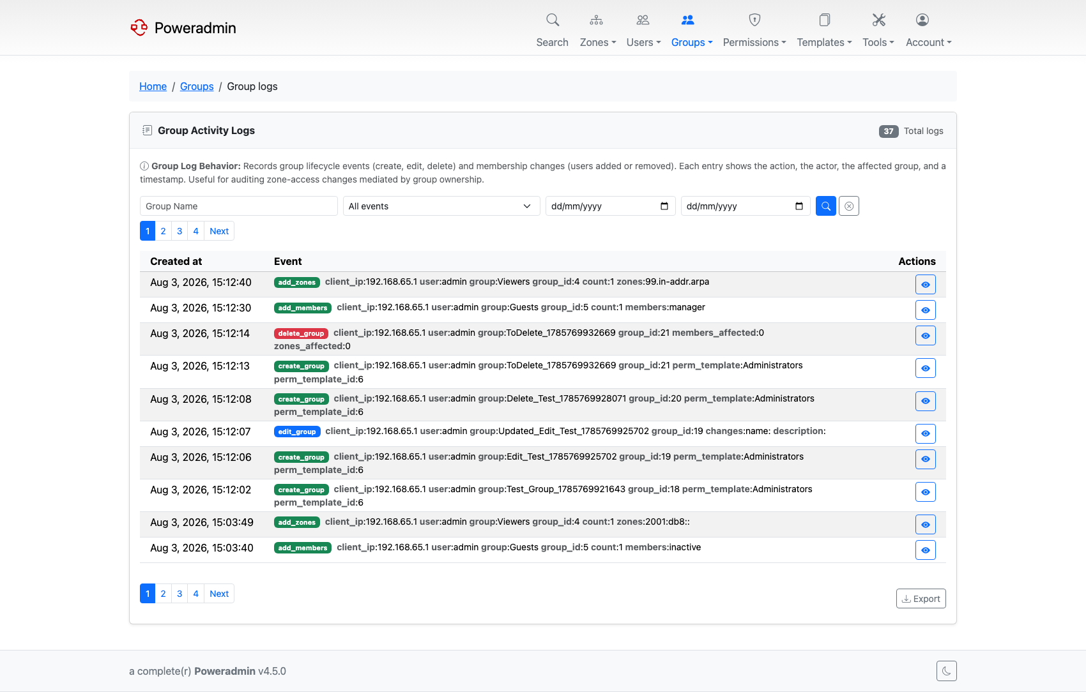This screenshot has width=1086, height=692.
Task: Click the Tools wrench icon
Action: pyautogui.click(x=879, y=20)
